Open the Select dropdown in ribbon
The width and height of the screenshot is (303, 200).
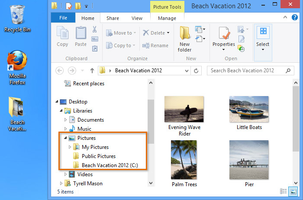pos(262,37)
